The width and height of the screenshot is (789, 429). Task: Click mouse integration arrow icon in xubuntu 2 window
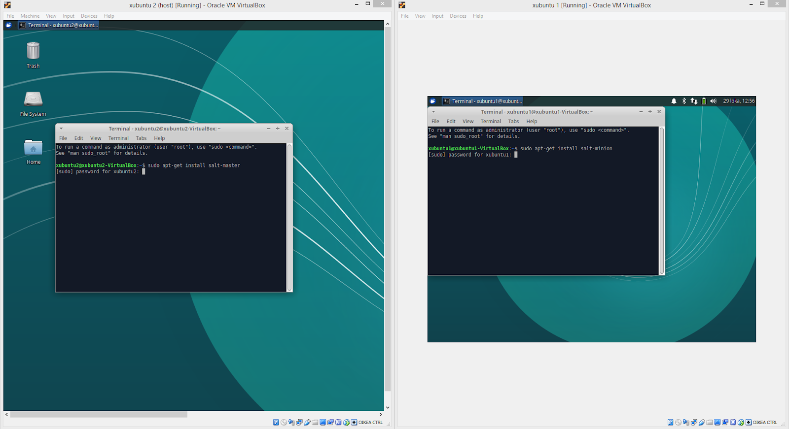click(346, 422)
